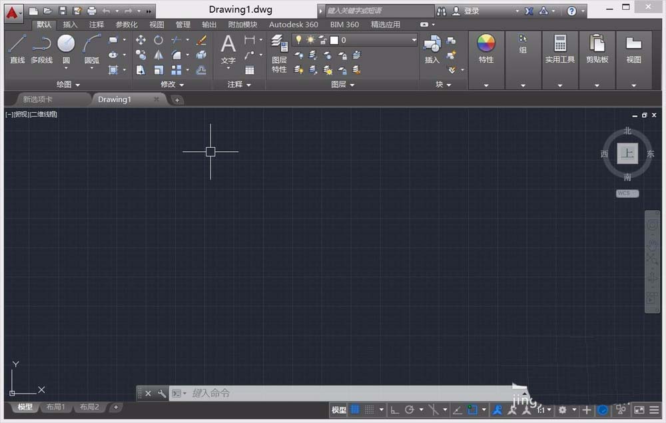
Task: Toggle the grid display in status bar
Action: 355,410
